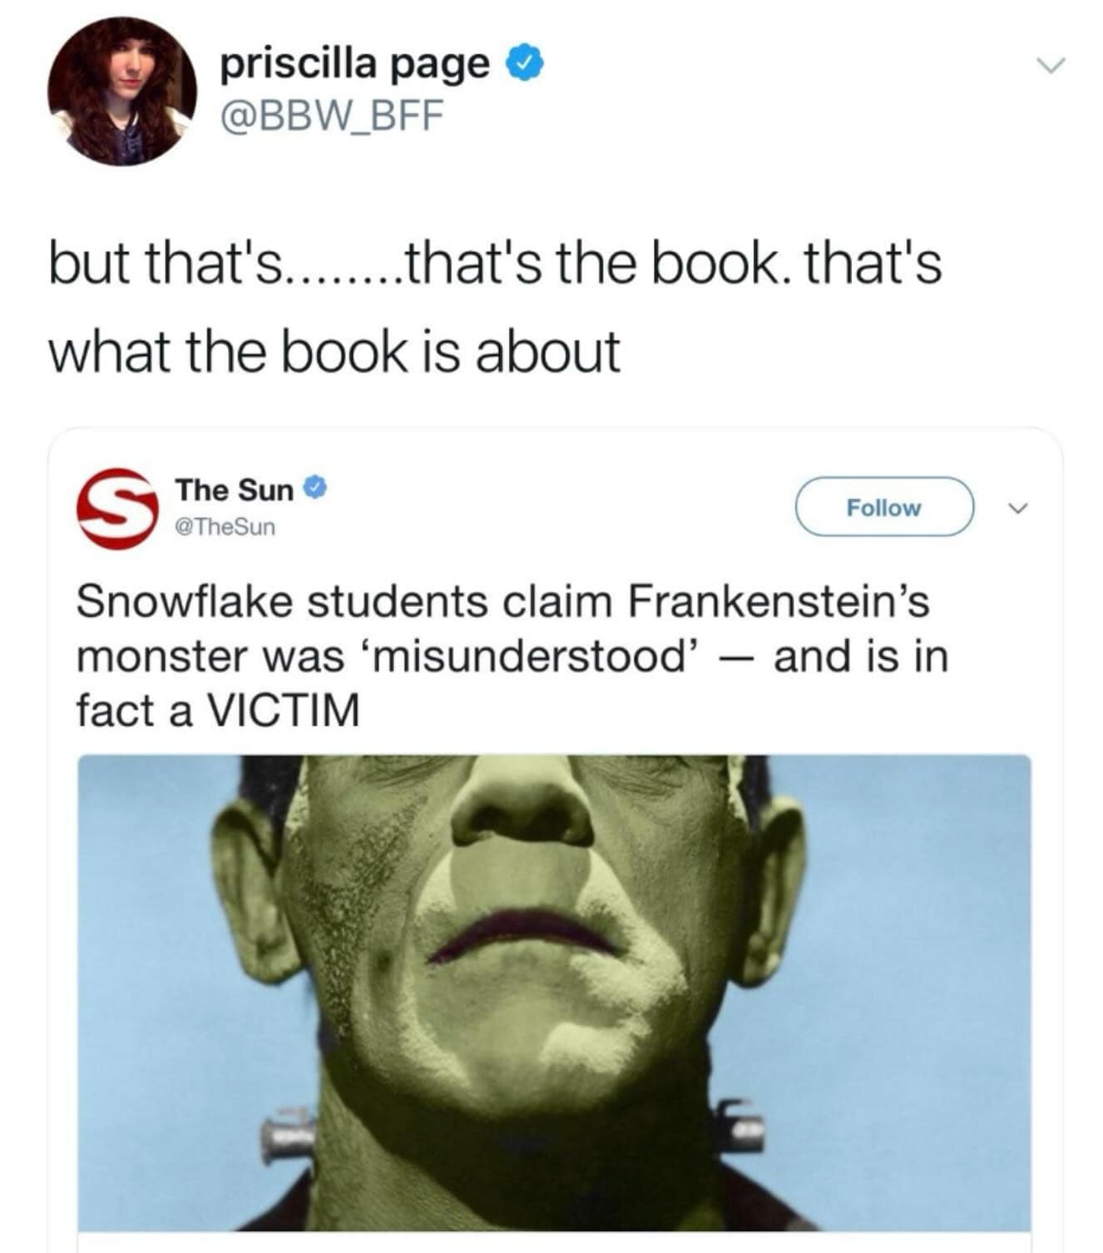Viewport: 1103px width, 1253px height.
Task: Open priscilla page's profile picture
Action: [x=122, y=92]
